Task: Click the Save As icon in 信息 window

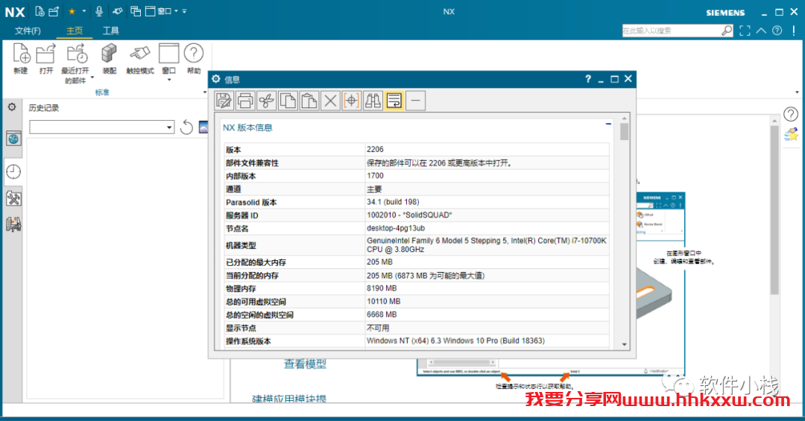Action: click(x=224, y=101)
